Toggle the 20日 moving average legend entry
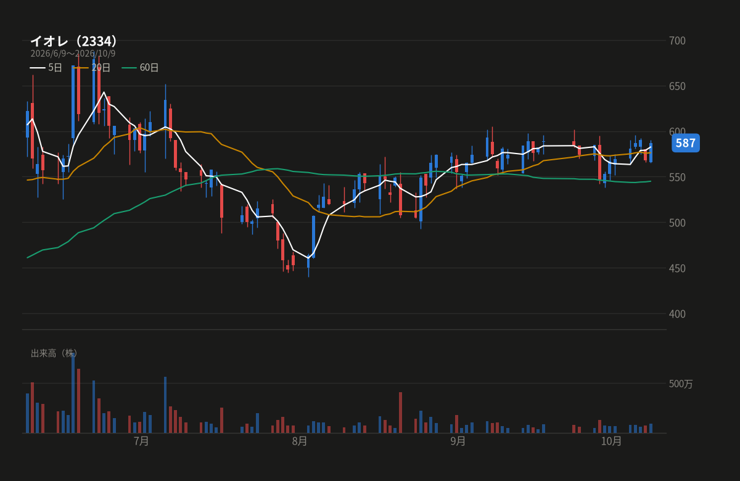The height and width of the screenshot is (481, 740). (x=92, y=68)
